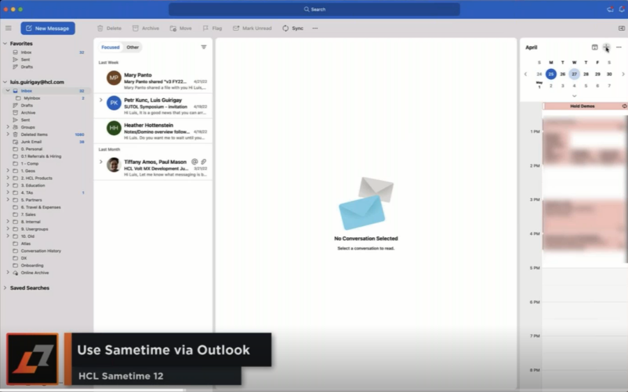
Task: Open the toolbar more options ellipsis
Action: (x=315, y=29)
